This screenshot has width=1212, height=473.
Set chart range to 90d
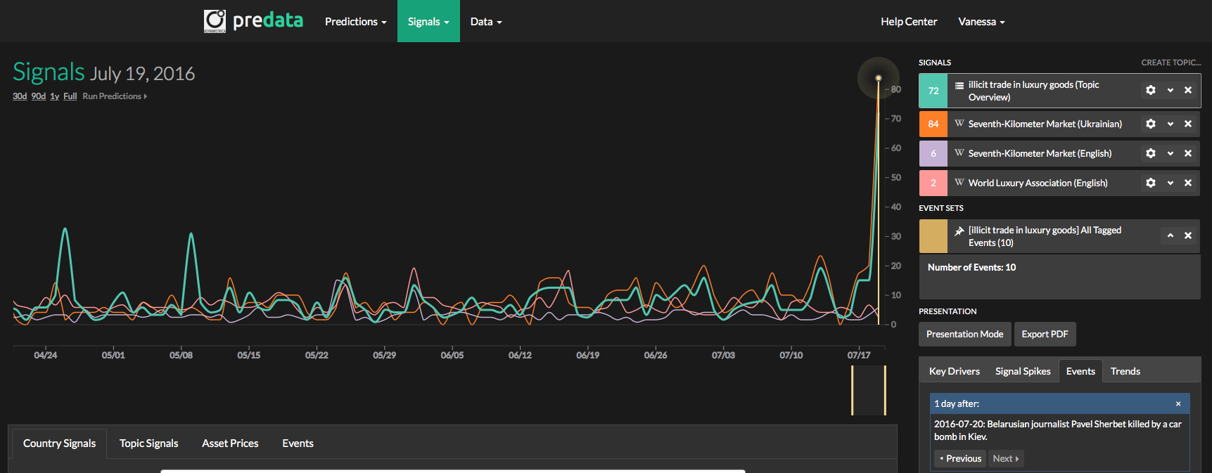pos(38,96)
